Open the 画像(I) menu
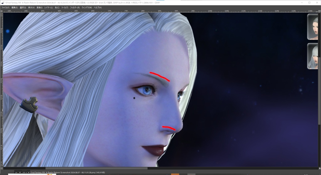 (39, 8)
